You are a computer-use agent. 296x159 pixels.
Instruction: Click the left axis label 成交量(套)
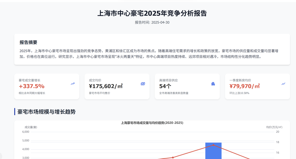[31, 127]
